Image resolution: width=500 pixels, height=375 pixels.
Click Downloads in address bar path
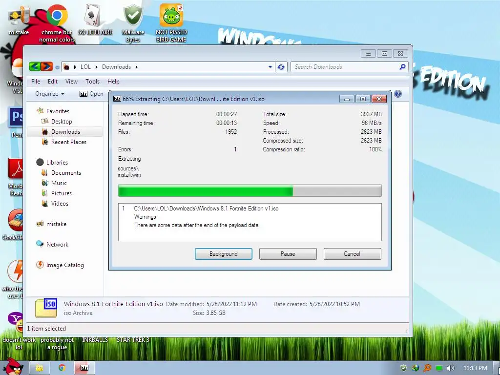(116, 66)
